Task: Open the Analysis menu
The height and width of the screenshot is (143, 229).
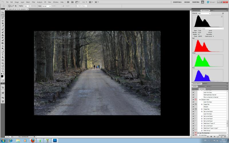Action: [40, 2]
